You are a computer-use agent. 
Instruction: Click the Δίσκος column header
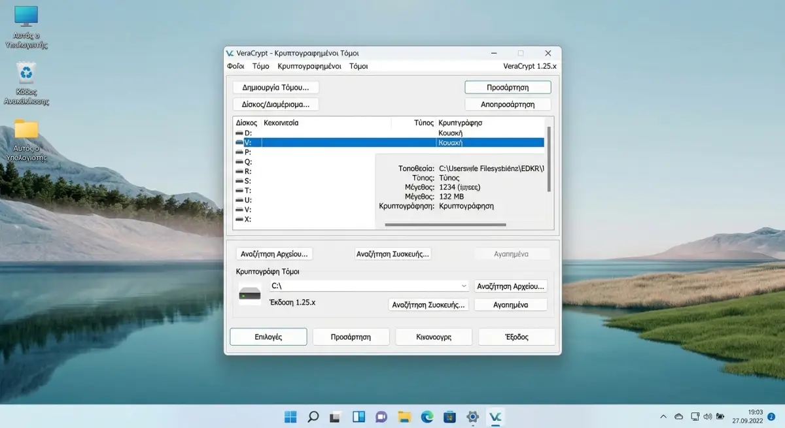point(247,122)
